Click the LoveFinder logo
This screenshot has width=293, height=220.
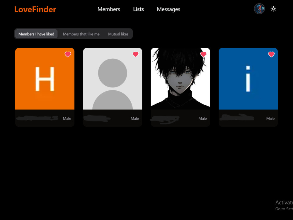tap(35, 9)
